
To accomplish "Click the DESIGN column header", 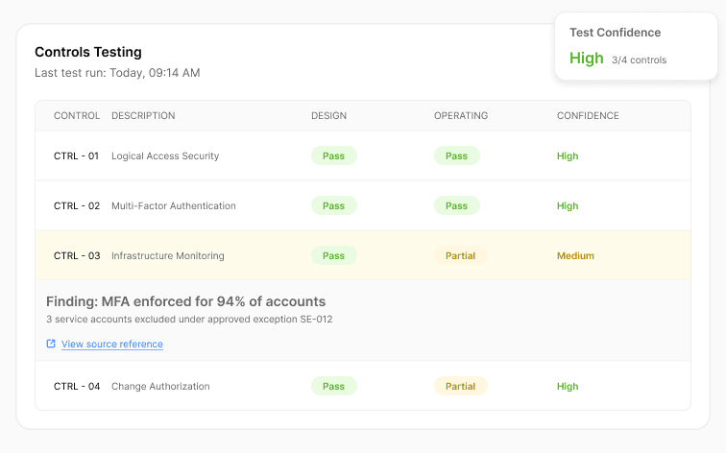I will tap(328, 116).
